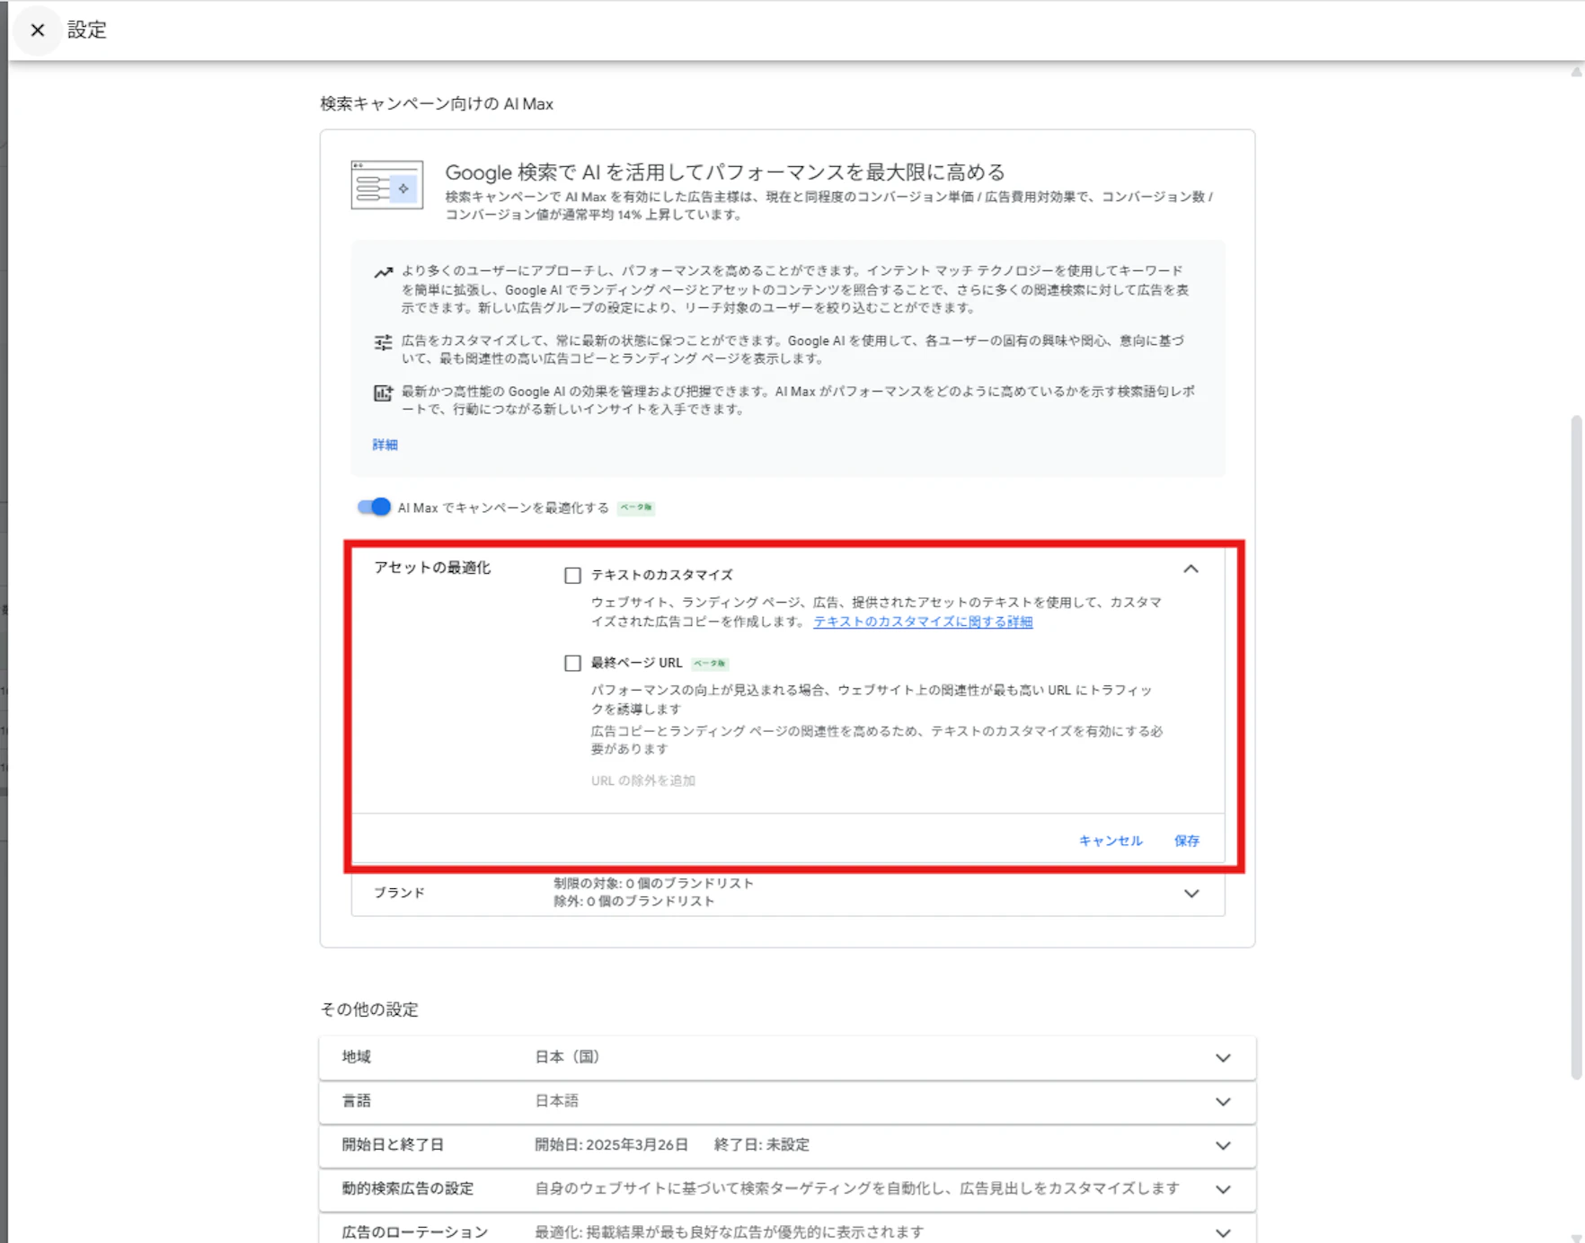The width and height of the screenshot is (1585, 1243).
Task: Click the page vertical scrollbar thumb
Action: tap(1576, 745)
